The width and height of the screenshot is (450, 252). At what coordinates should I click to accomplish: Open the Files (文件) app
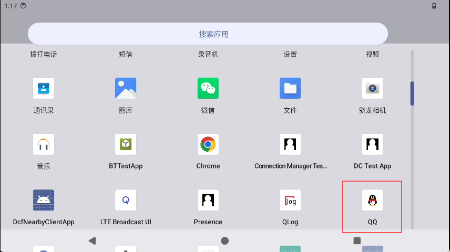click(x=290, y=88)
